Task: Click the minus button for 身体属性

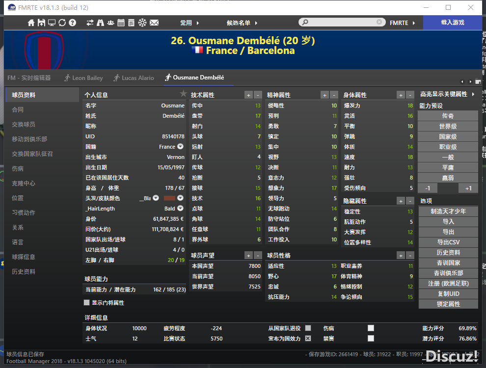Action: click(410, 95)
